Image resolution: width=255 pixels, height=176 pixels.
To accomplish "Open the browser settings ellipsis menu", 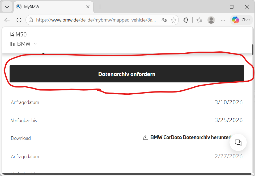I will coord(223,20).
